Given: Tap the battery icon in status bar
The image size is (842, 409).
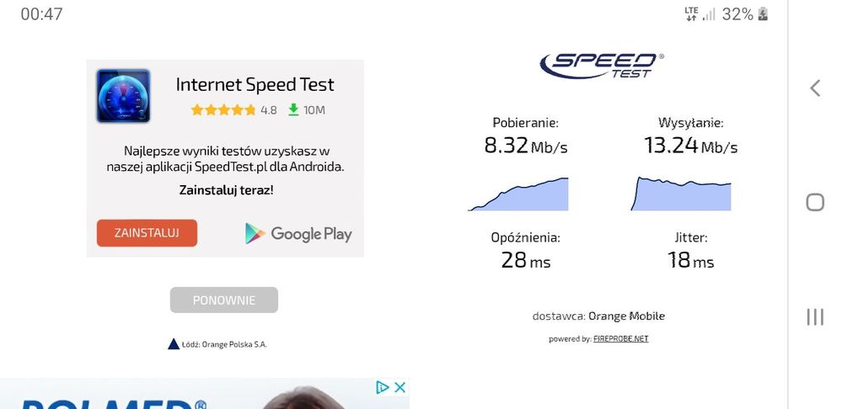Looking at the screenshot, I should click(x=764, y=14).
